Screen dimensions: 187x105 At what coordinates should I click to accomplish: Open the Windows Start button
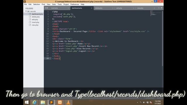tap(27, 102)
